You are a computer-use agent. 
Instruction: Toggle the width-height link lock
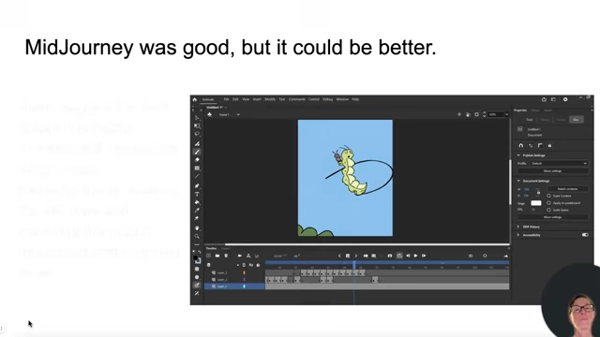[538, 192]
